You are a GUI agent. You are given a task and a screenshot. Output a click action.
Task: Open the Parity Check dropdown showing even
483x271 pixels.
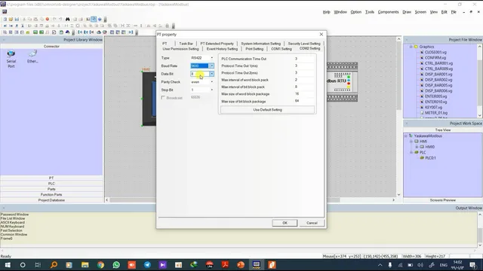[x=202, y=82]
